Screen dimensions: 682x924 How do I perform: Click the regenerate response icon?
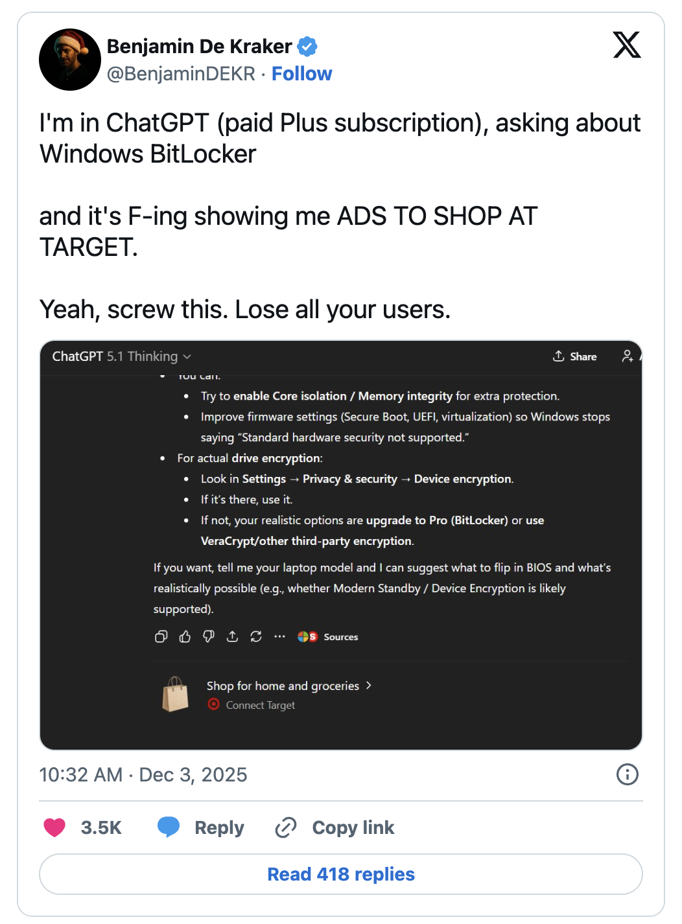[x=256, y=637]
